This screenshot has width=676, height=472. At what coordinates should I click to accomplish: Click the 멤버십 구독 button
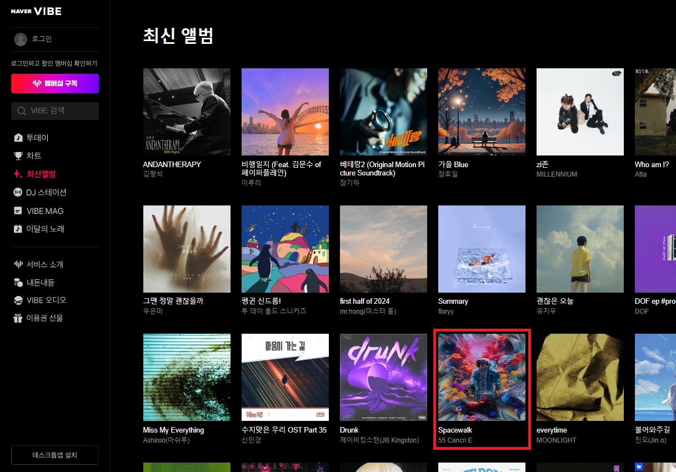click(x=55, y=84)
